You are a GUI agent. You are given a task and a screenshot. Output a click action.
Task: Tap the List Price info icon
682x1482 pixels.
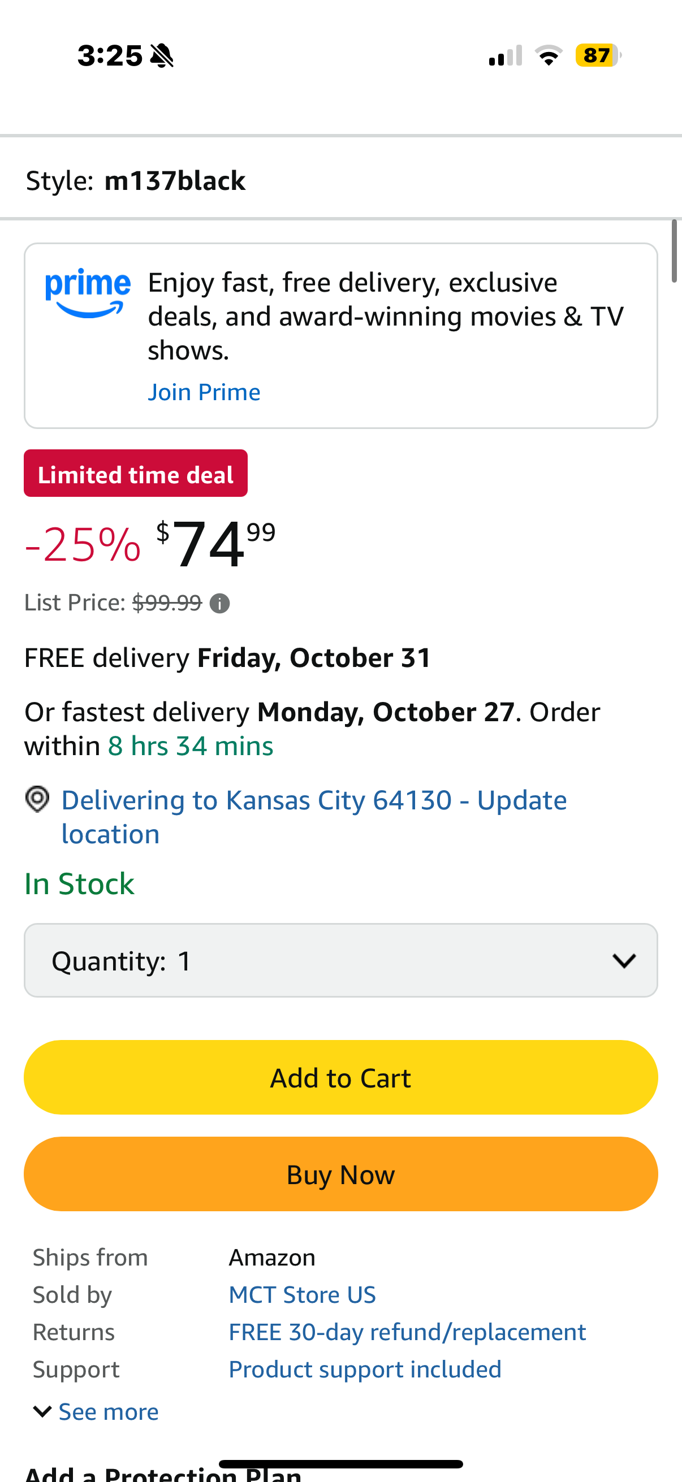[x=219, y=604]
